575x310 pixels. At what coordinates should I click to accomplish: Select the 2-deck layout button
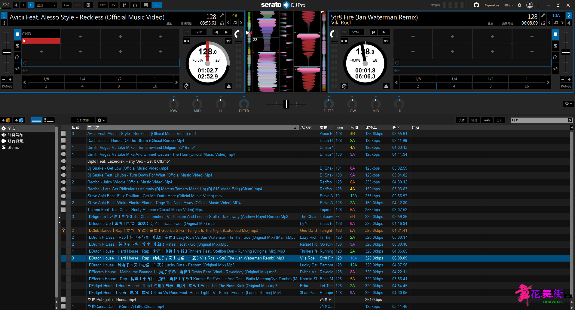[30, 5]
